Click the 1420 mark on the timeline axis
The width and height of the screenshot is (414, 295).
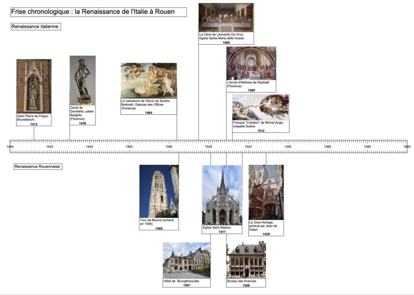(x=50, y=147)
